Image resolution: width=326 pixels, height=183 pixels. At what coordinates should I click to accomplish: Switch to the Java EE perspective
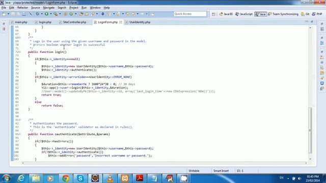226,14
